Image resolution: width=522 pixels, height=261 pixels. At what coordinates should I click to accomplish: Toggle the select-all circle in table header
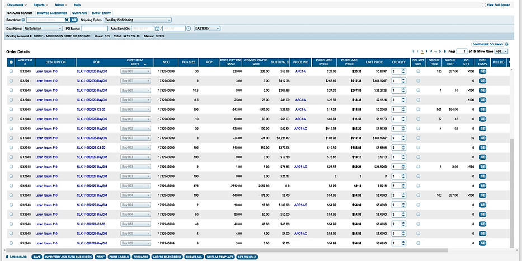click(x=11, y=62)
